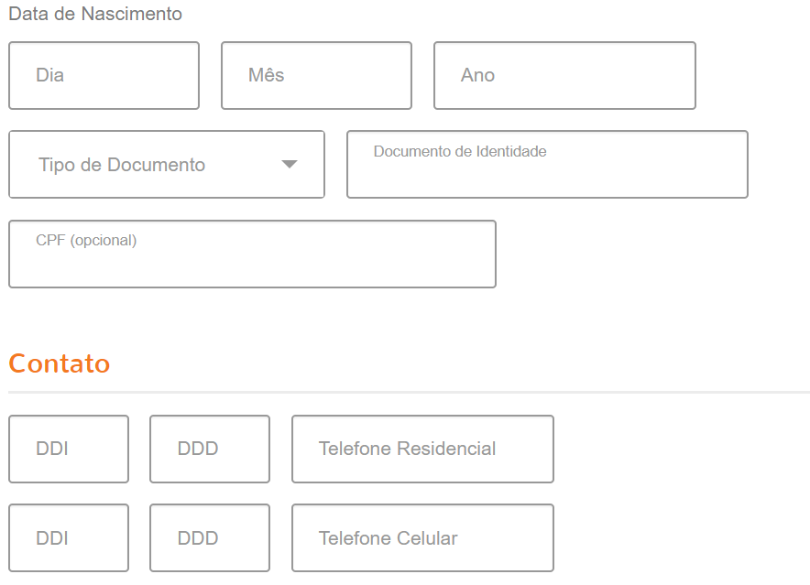Screen dimensions: 810x585
Task: Click the divider line below Contato
Action: 409,392
